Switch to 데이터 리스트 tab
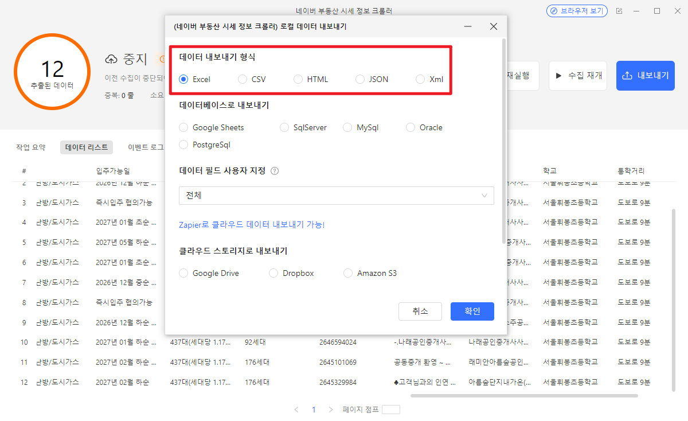Viewport: 688px width, 421px height. pos(87,147)
